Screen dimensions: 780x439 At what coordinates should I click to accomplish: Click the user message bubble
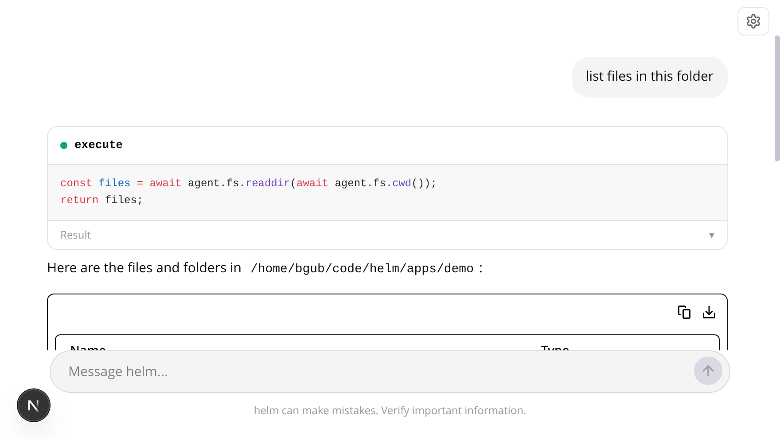649,76
